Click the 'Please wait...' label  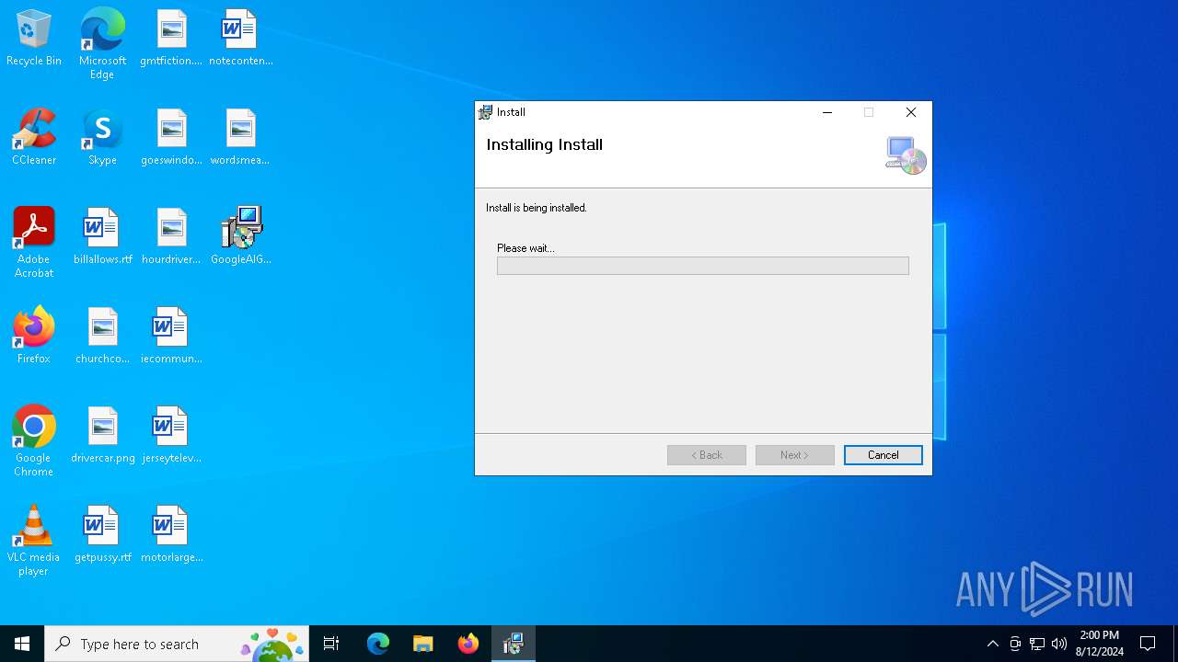point(525,248)
